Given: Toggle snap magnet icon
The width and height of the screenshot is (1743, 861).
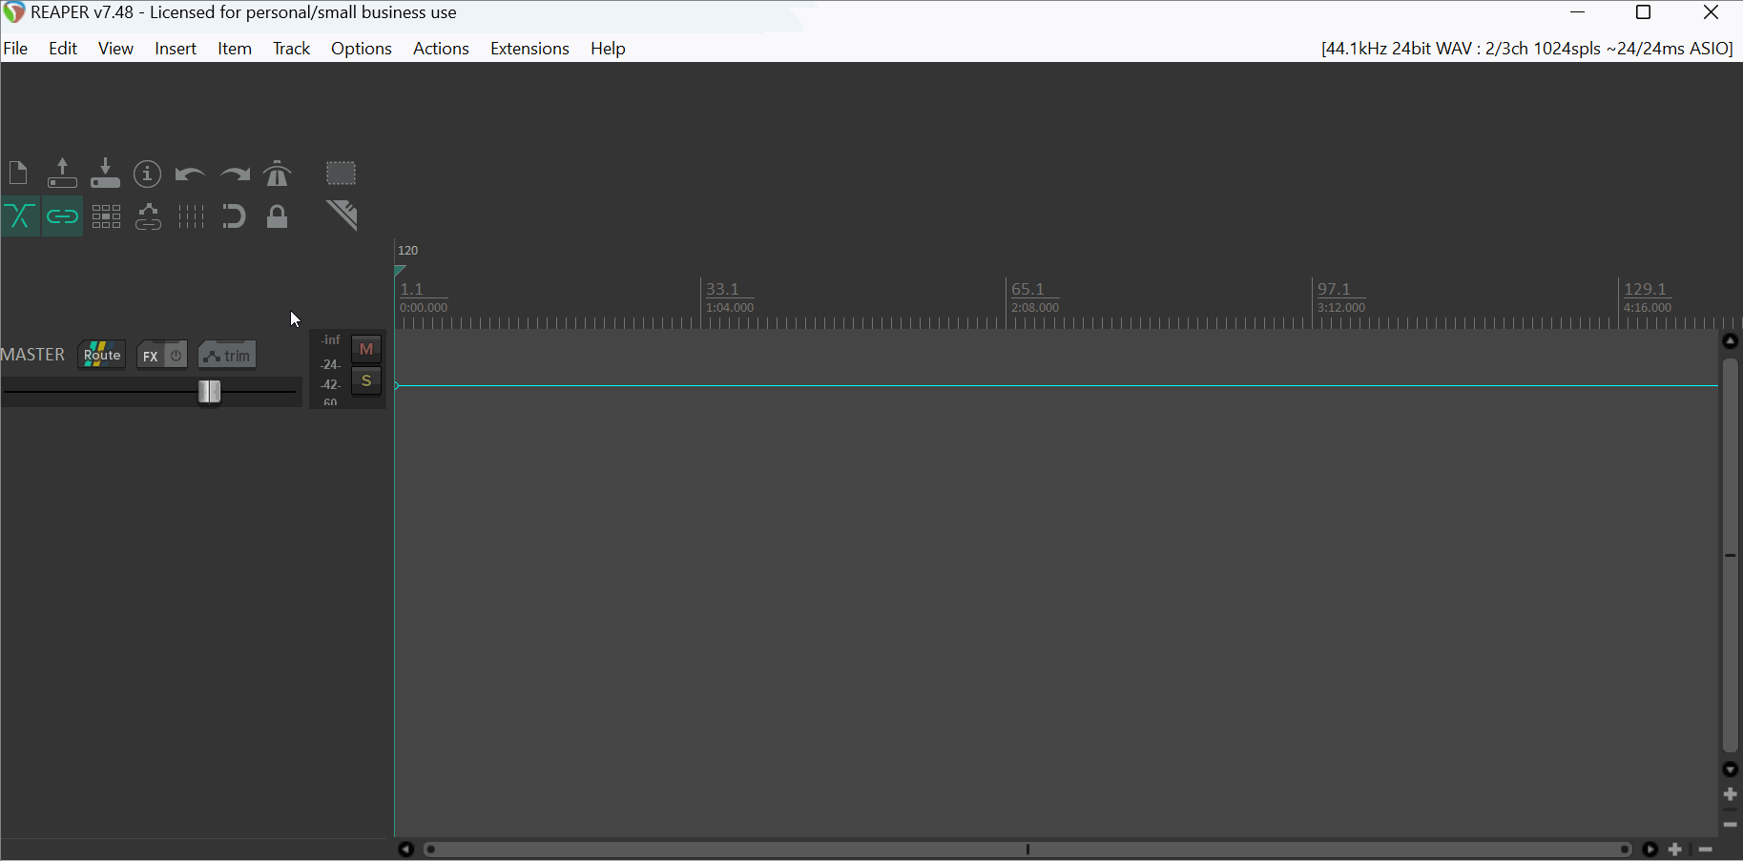Looking at the screenshot, I should pos(234,216).
